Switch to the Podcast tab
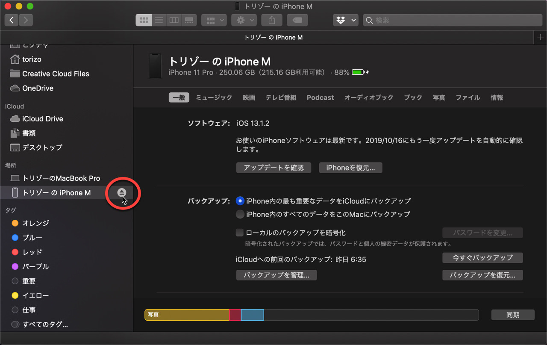This screenshot has height=345, width=547. click(x=320, y=97)
